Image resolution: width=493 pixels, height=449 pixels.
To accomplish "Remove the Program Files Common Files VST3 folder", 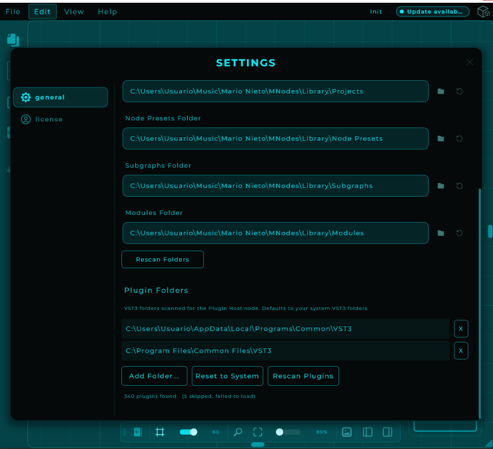I will point(461,351).
